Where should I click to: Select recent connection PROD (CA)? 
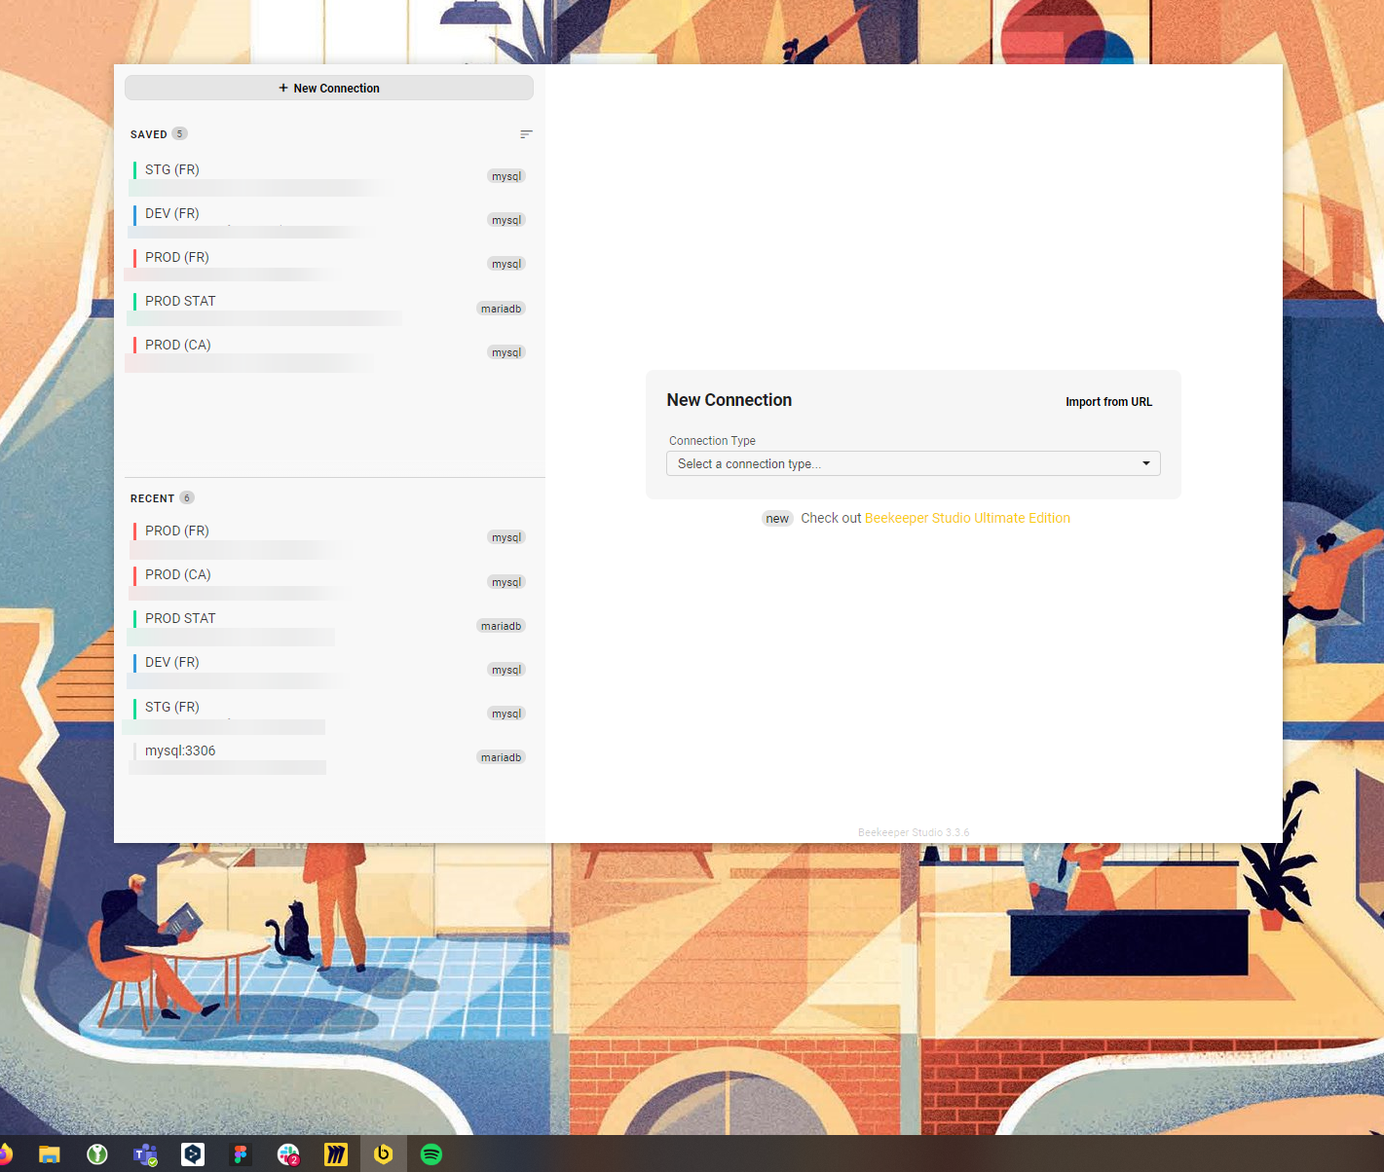coord(329,581)
